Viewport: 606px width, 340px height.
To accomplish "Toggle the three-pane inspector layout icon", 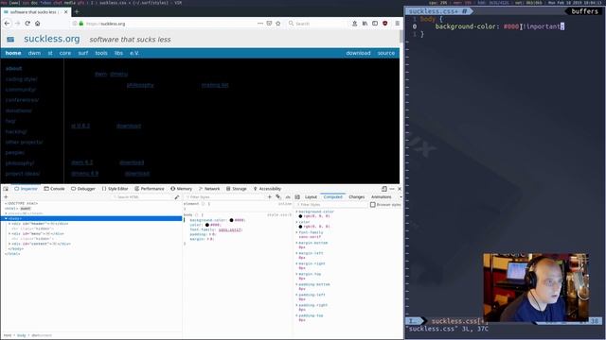I will (x=297, y=197).
